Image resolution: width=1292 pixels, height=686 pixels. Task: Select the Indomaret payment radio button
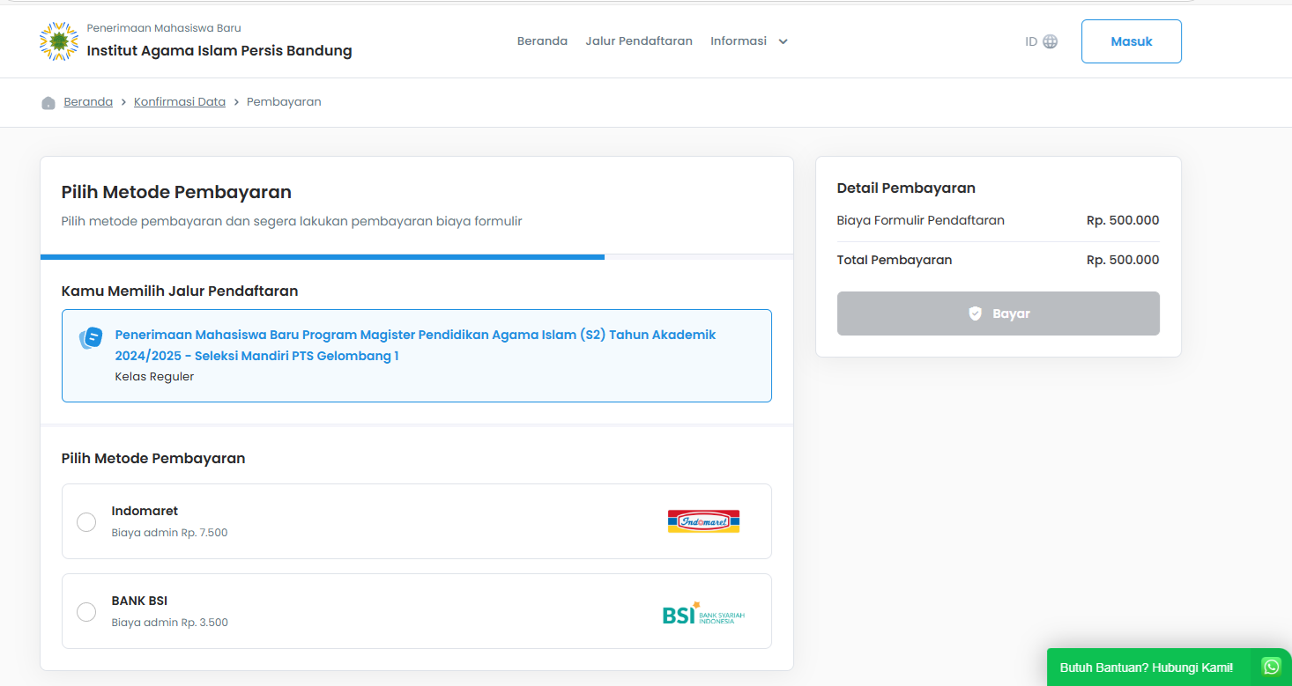(x=86, y=522)
